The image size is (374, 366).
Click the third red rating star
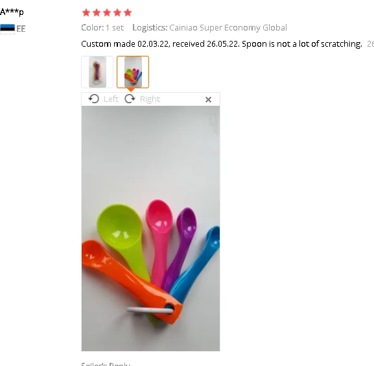pyautogui.click(x=107, y=12)
